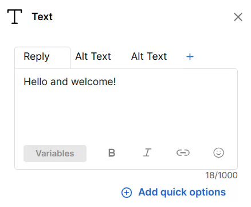Click the Text panel title label
The image size is (251, 207).
point(42,17)
